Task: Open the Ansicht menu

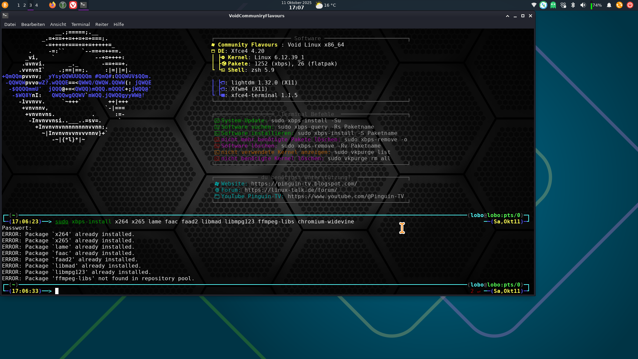Action: (58, 24)
